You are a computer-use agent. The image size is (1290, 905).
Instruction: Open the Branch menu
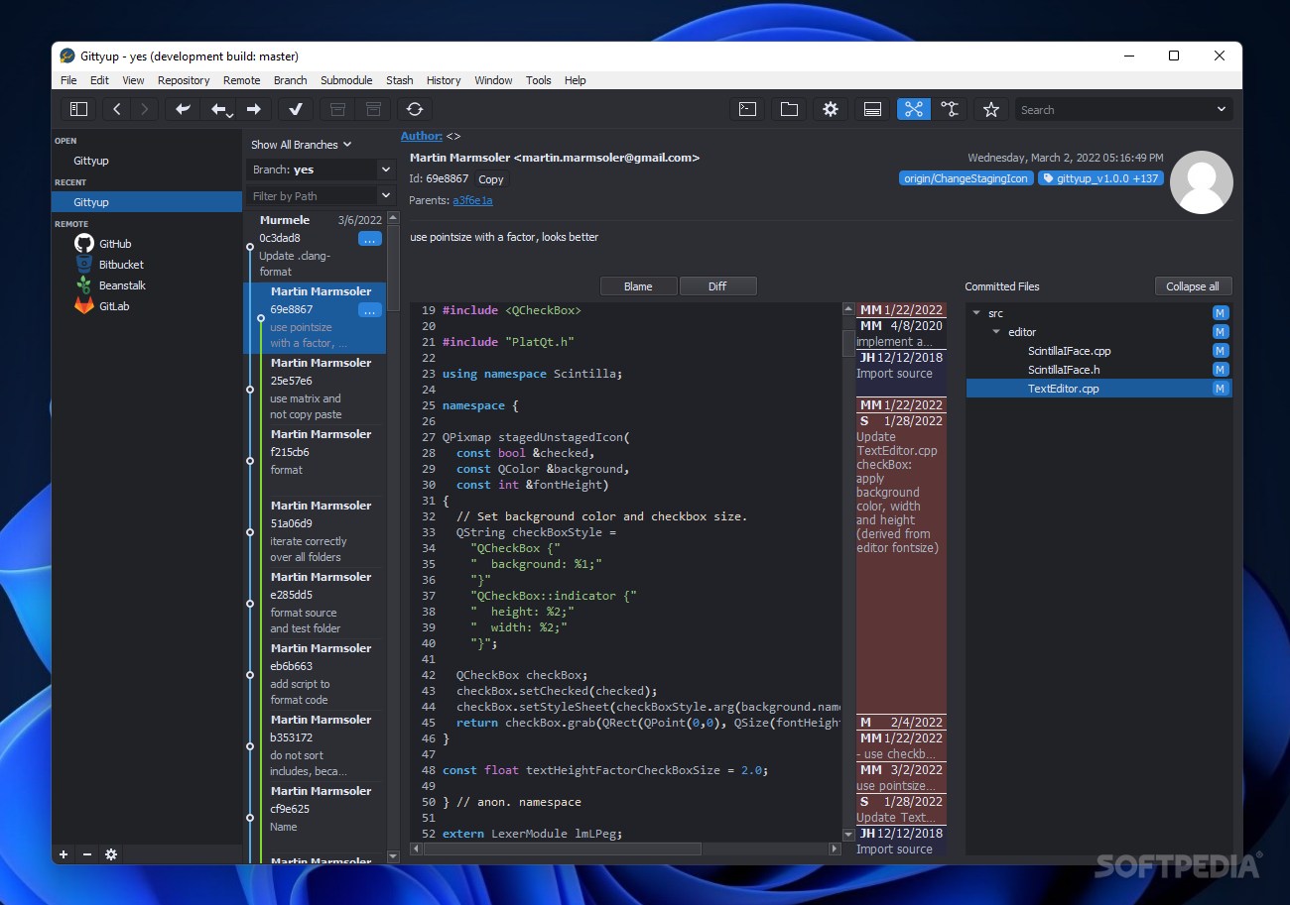[291, 80]
